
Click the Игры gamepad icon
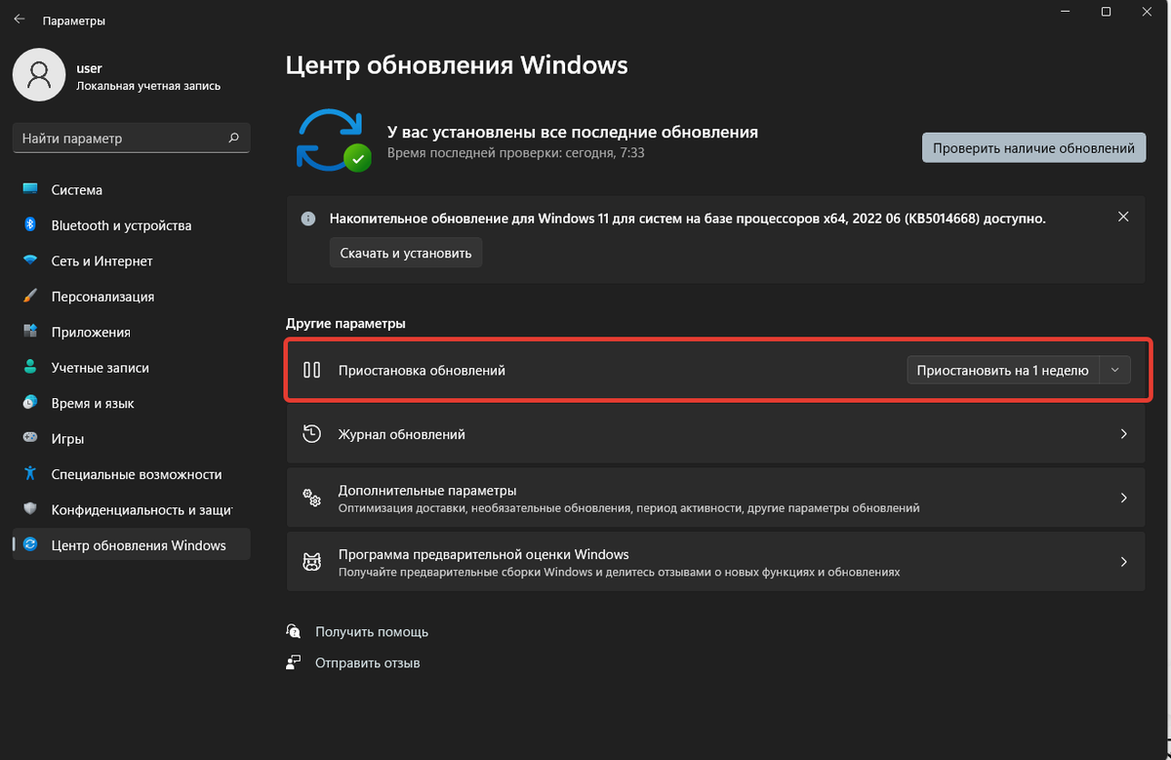point(30,438)
